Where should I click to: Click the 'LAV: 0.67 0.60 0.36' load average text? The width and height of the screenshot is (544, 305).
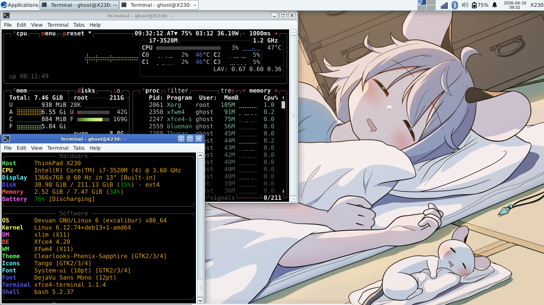click(x=247, y=69)
